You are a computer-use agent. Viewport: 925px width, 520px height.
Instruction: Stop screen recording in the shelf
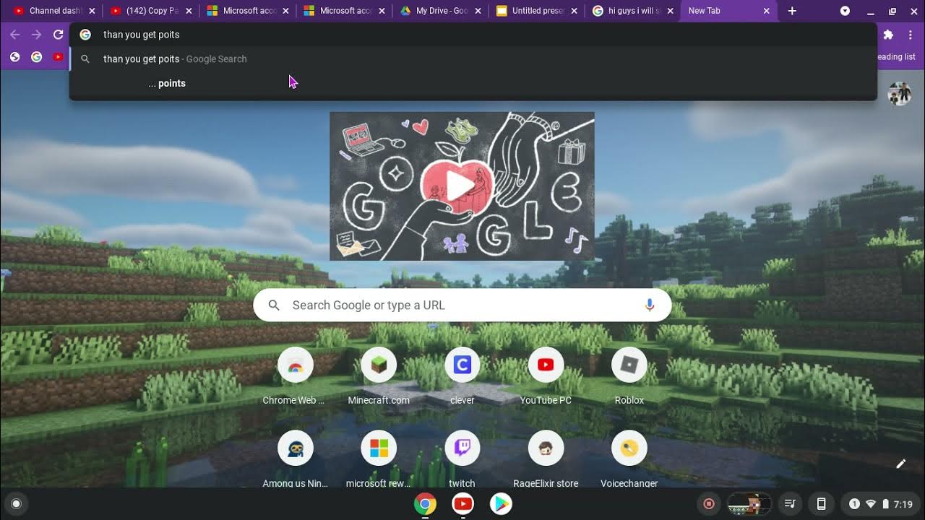pos(709,504)
